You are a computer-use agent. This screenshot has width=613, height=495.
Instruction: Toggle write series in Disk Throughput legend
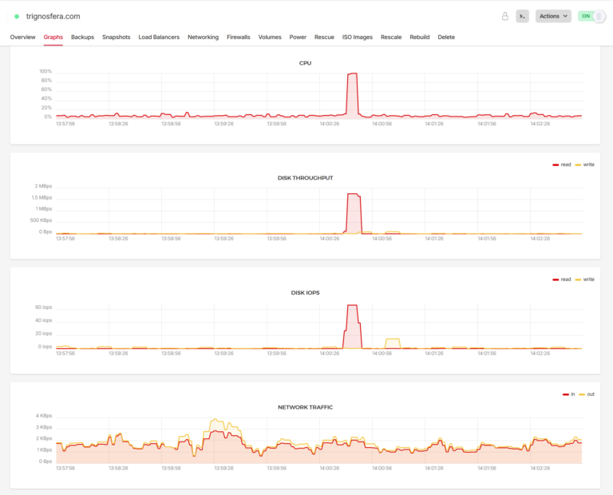point(585,164)
